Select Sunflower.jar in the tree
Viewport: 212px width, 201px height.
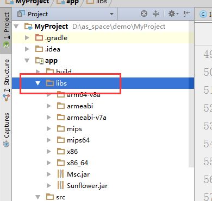point(88,186)
